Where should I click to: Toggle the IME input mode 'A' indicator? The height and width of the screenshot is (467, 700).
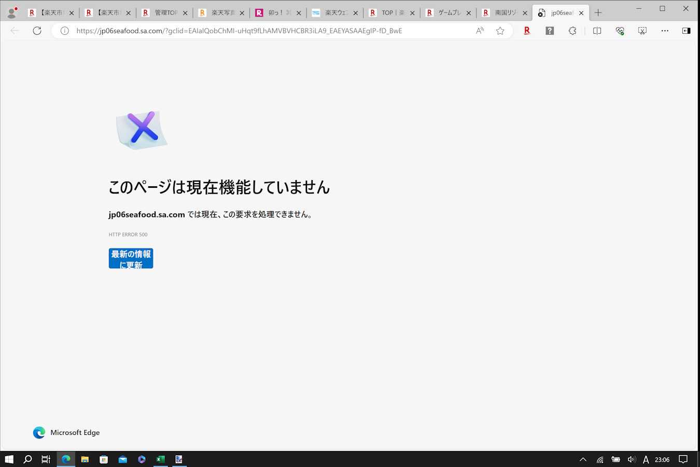(x=646, y=459)
